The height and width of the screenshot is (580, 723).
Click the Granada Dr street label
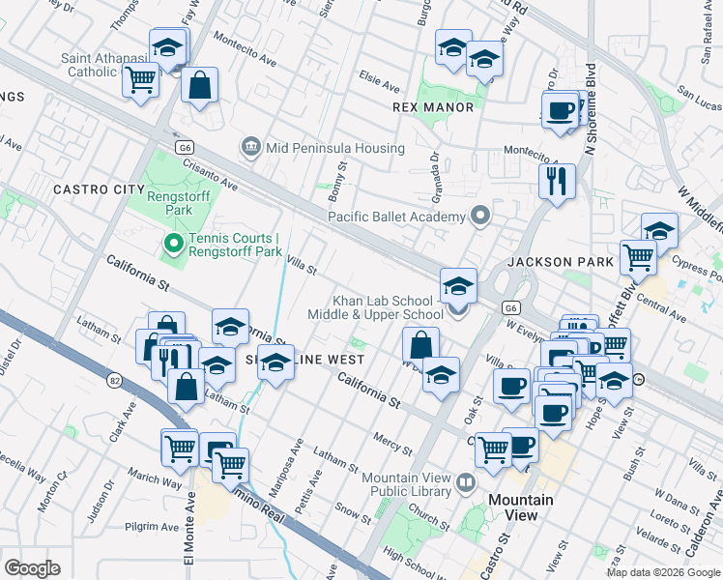pos(436,178)
